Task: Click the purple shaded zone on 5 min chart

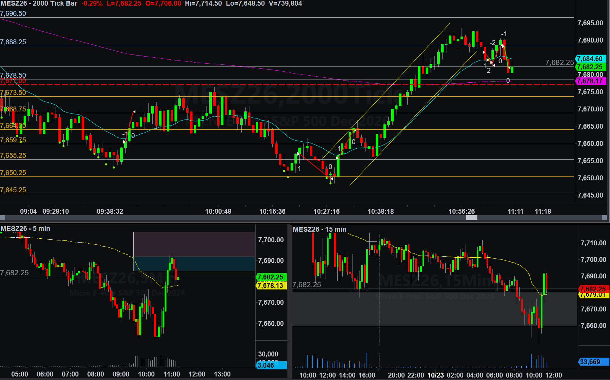Action: 194,244
